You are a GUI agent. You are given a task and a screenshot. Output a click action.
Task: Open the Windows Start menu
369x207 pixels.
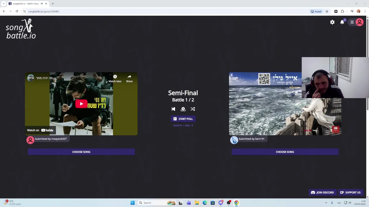[x=133, y=203]
